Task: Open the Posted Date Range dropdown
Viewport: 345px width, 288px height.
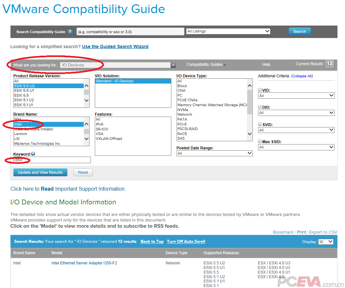Action: [x=215, y=153]
